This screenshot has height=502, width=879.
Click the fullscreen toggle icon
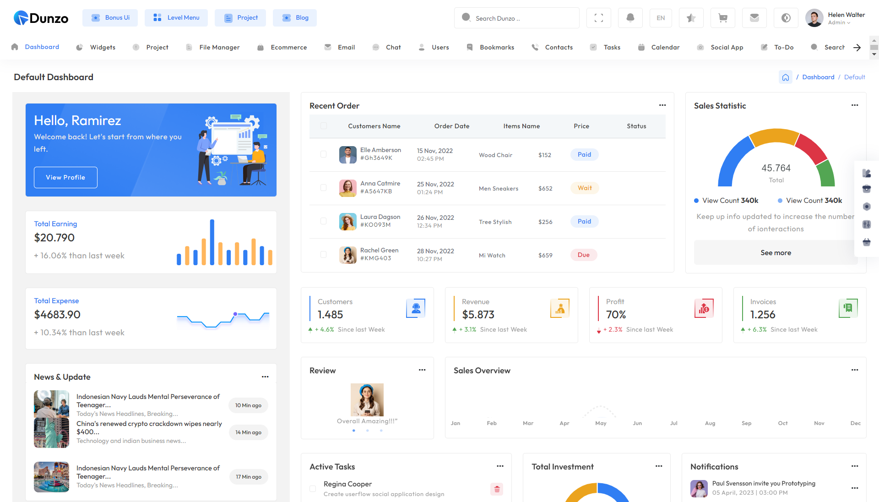click(598, 18)
